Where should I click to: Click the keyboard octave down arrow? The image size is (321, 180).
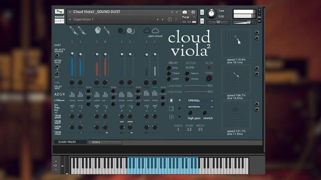click(56, 169)
